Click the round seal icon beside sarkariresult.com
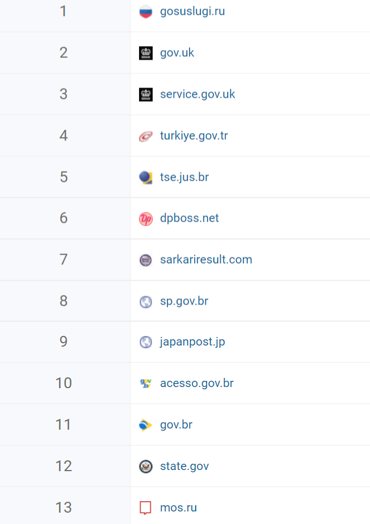The image size is (370, 524). 145,260
